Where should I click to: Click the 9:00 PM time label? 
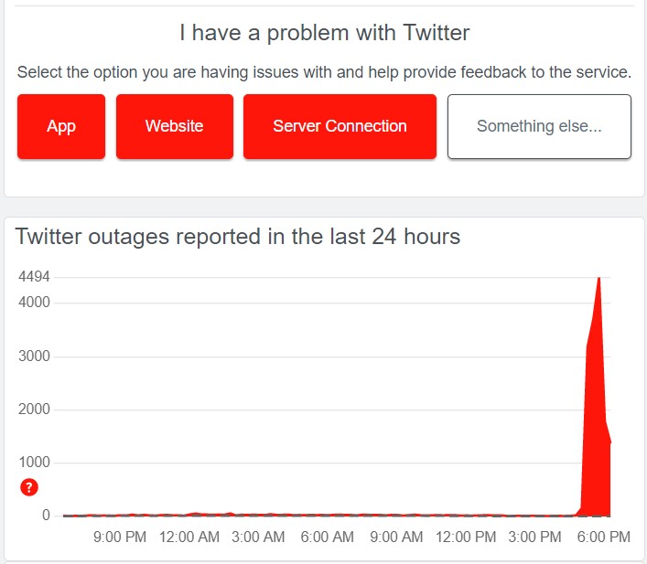[x=120, y=537]
